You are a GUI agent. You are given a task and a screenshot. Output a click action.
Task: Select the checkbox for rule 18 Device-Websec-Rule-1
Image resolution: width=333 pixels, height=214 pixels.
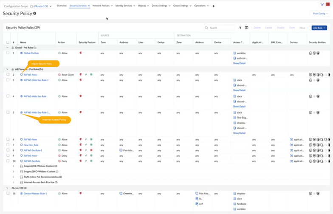pos(8,194)
